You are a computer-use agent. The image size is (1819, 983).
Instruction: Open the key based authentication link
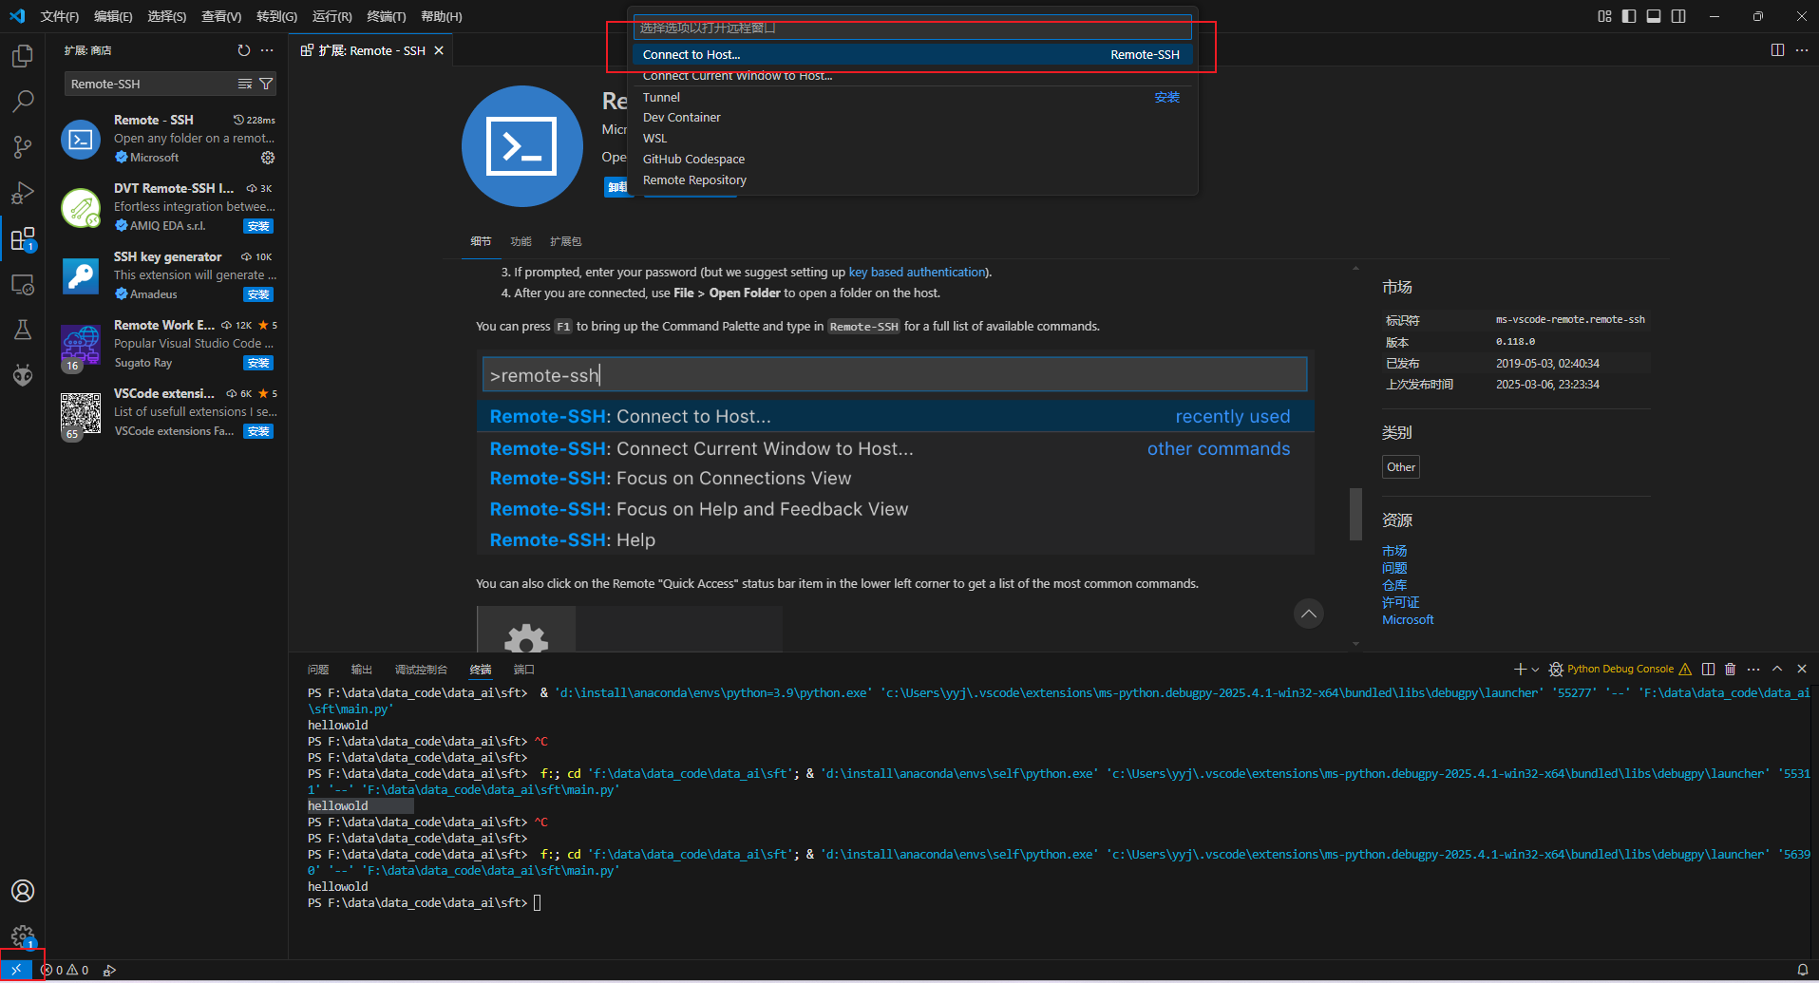tap(917, 272)
